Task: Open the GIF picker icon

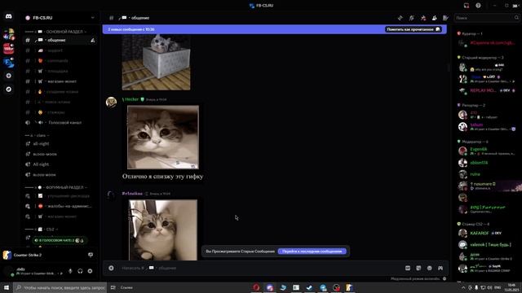Action: (x=408, y=268)
